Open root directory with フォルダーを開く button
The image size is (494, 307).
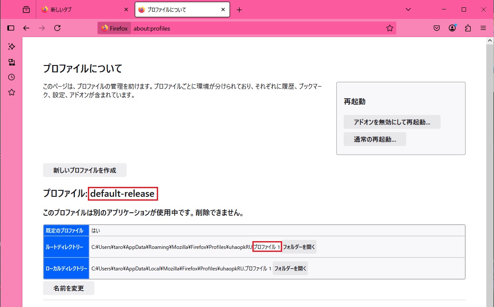[299, 247]
